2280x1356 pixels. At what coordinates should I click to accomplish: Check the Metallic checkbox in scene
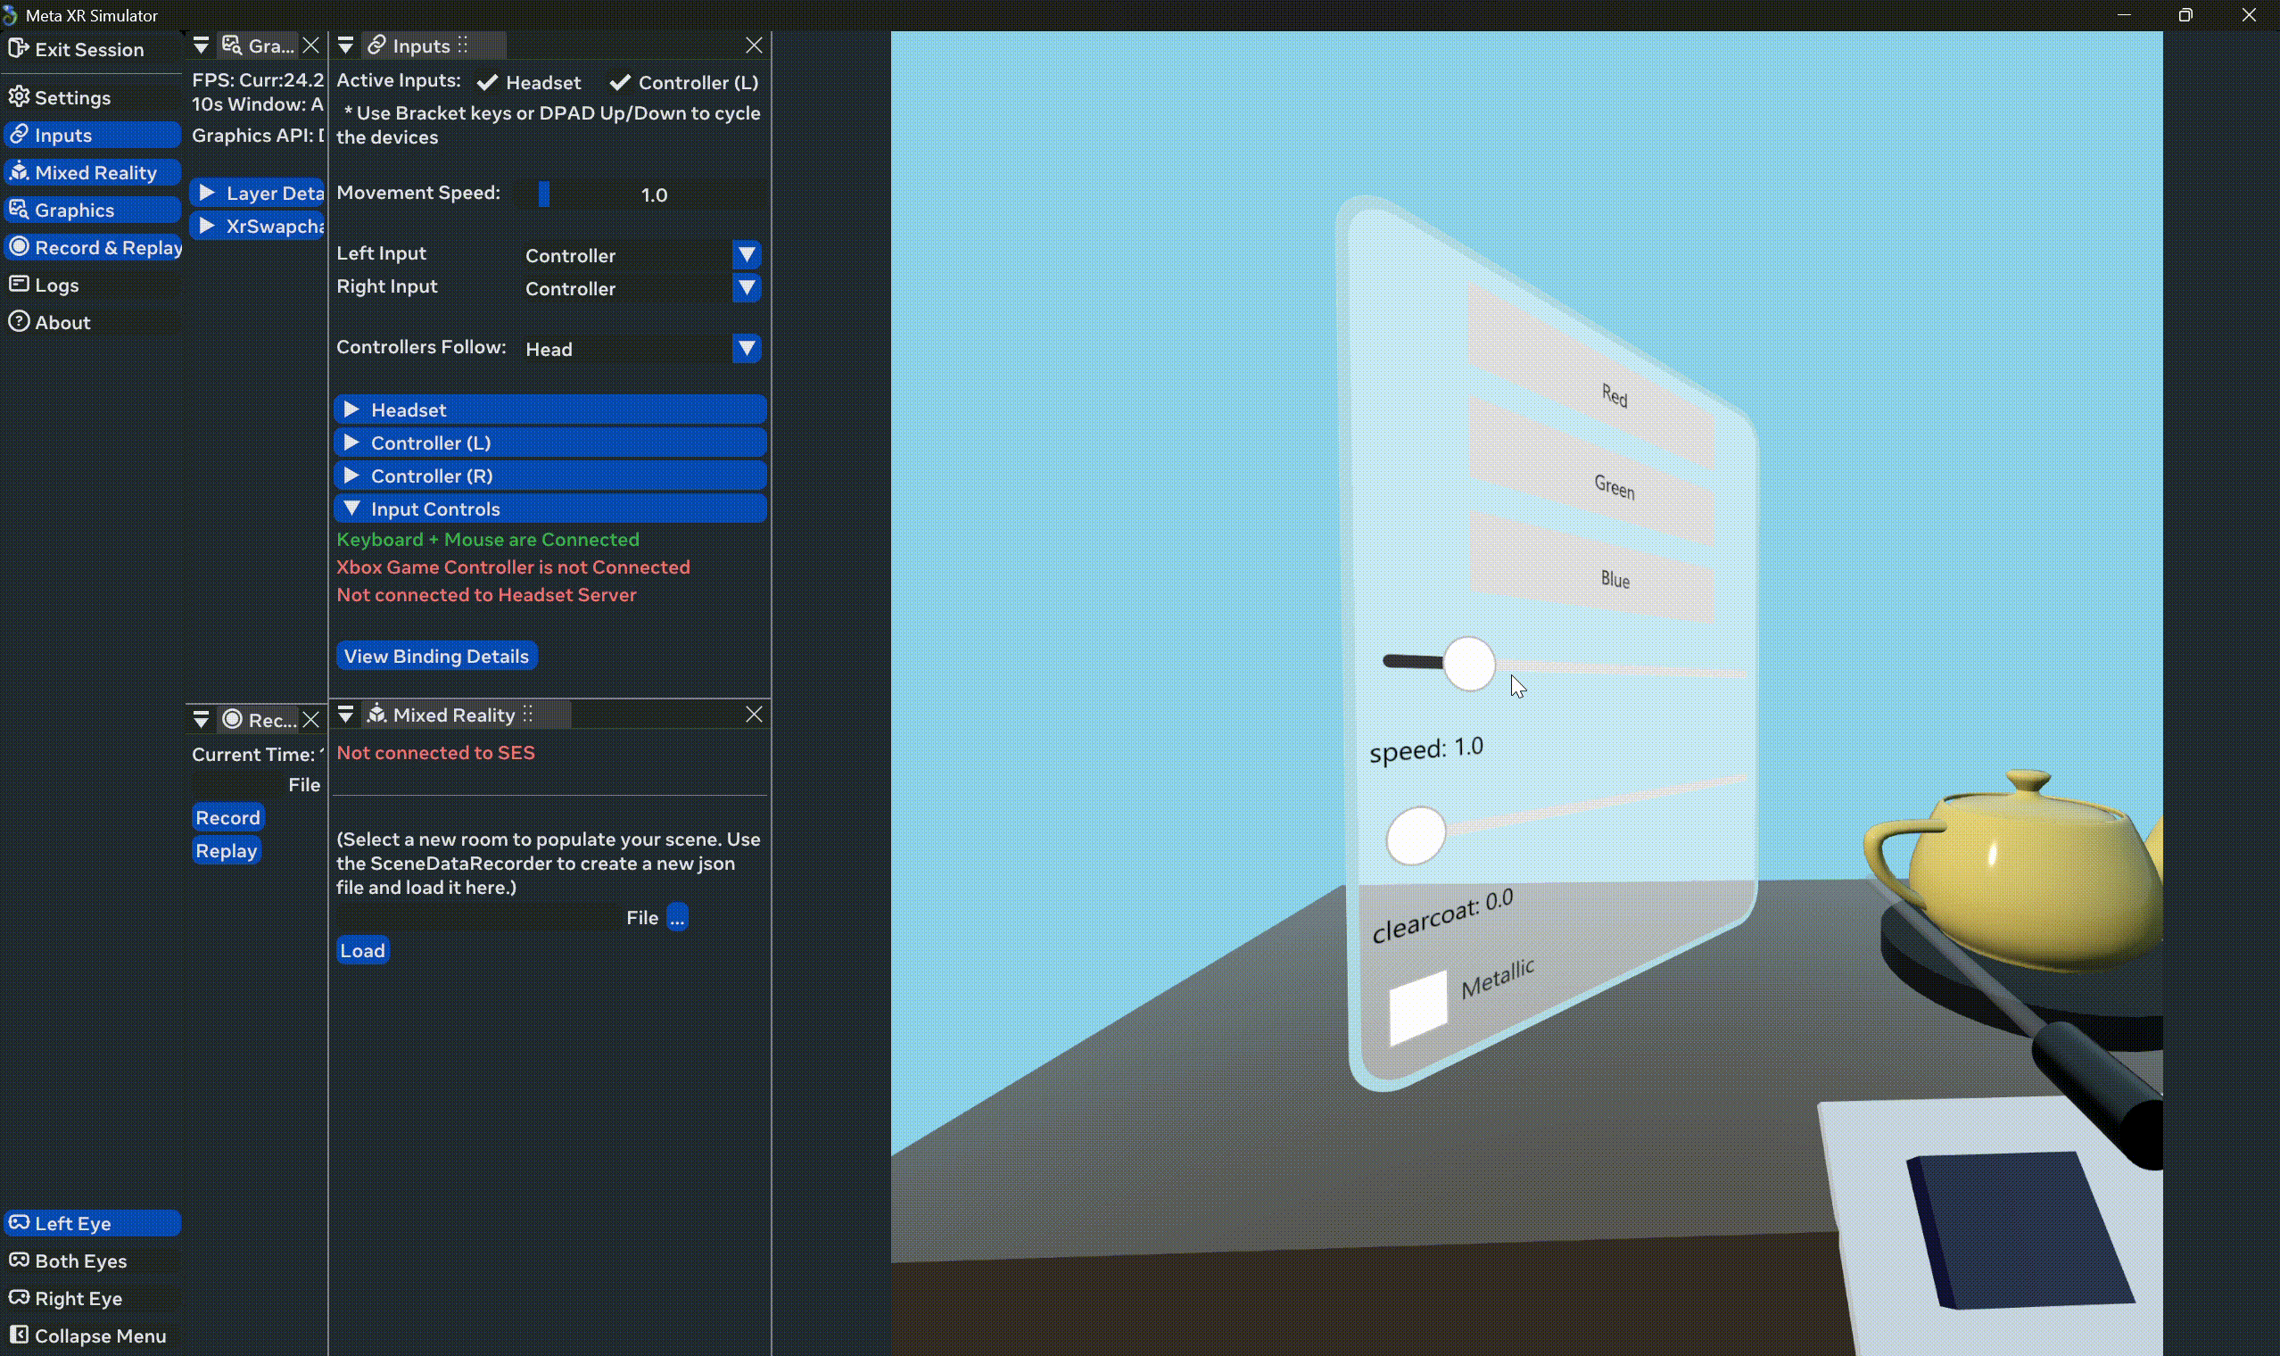[1417, 1007]
